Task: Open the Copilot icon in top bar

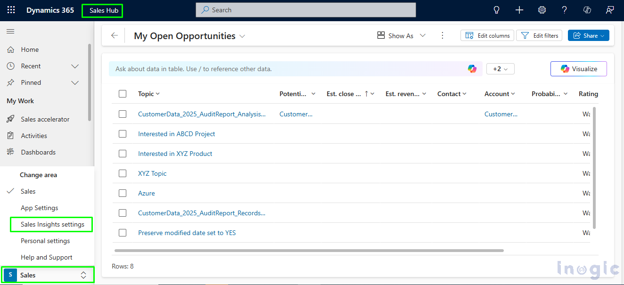Action: 587,10
